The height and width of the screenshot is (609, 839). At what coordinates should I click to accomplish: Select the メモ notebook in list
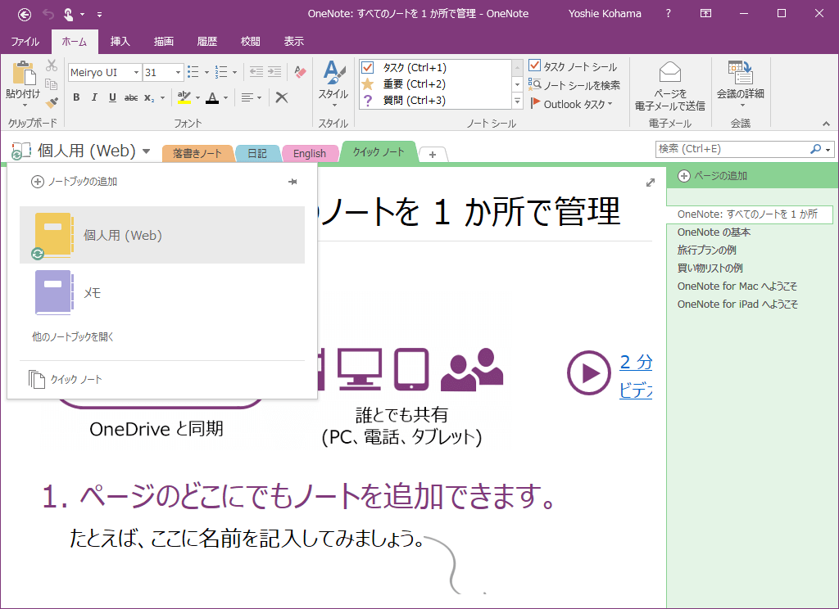162,292
